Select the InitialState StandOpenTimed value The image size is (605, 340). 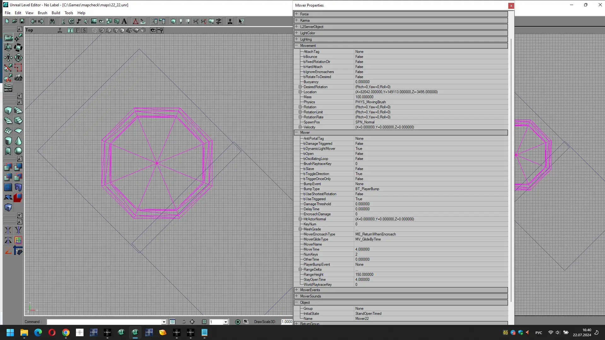pyautogui.click(x=368, y=314)
